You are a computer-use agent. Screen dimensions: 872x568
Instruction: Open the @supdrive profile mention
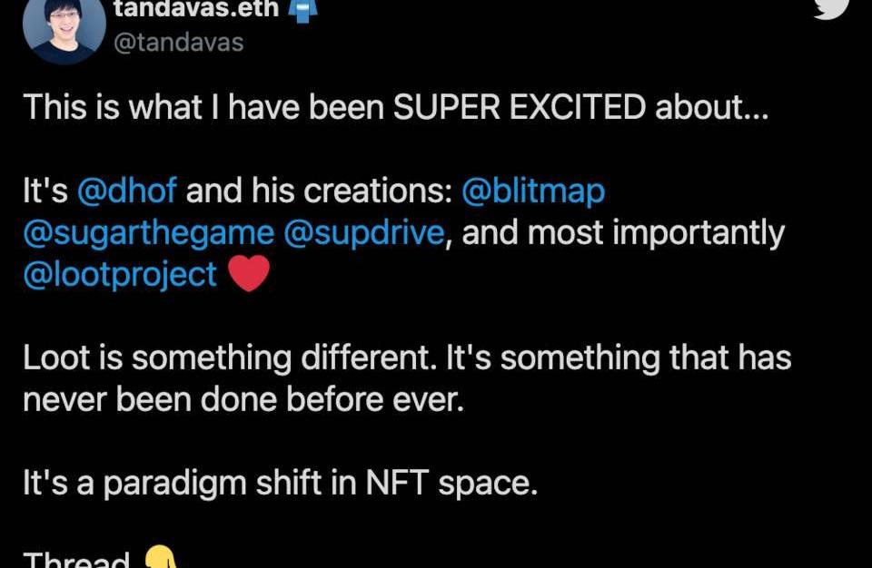[364, 233]
